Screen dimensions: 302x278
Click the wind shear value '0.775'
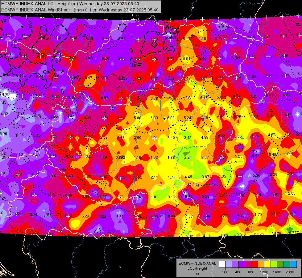(120, 177)
